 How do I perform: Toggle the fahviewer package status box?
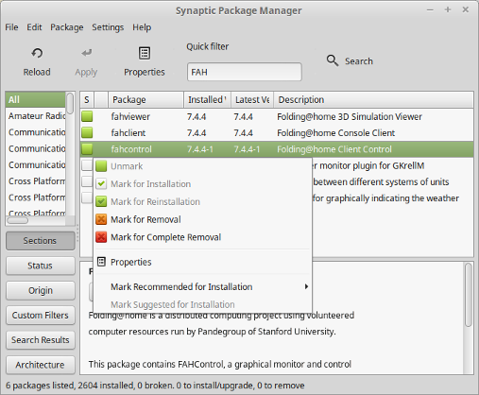(87, 116)
